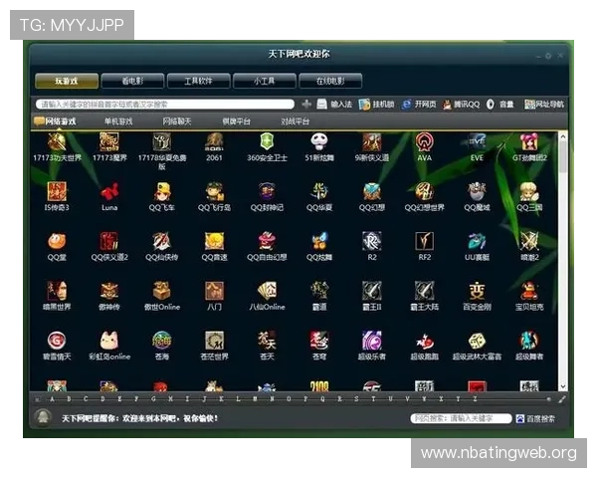
Task: Launch the QQ飞车 game
Action: tap(162, 197)
